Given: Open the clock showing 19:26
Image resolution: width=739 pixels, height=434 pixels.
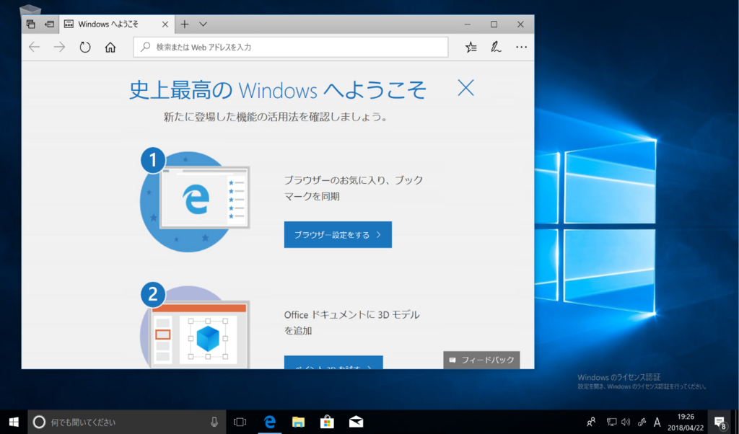Looking at the screenshot, I should click(686, 422).
